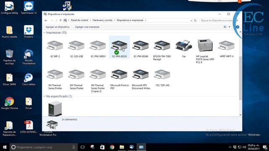Open the Action Center notifications icon
This screenshot has height=151, width=269.
coord(265,147)
